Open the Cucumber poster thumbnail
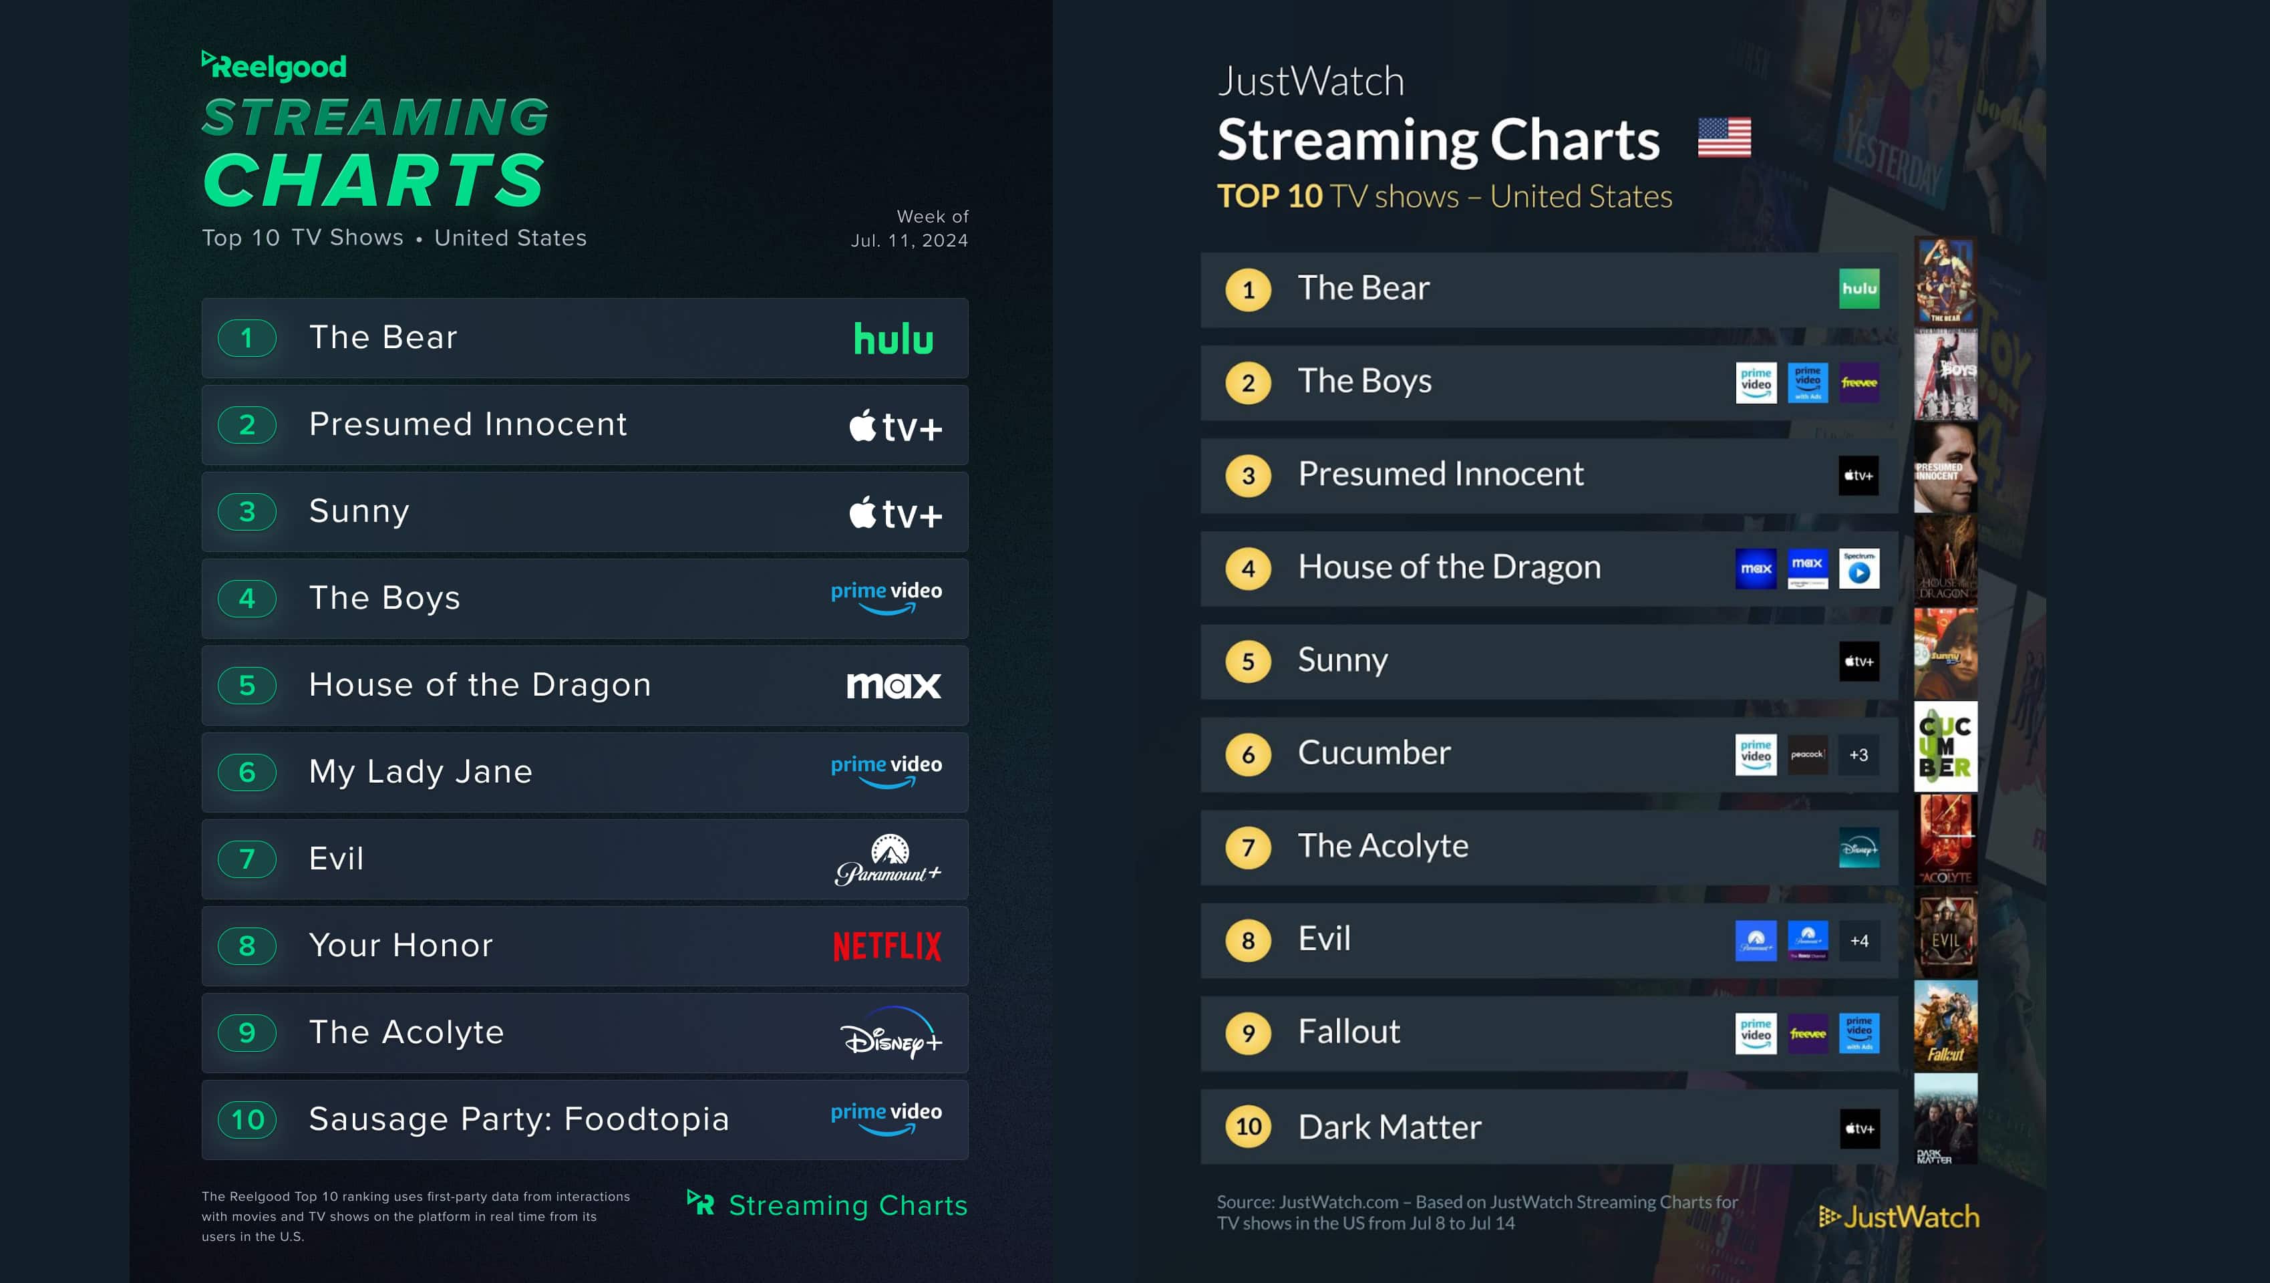 (1946, 746)
